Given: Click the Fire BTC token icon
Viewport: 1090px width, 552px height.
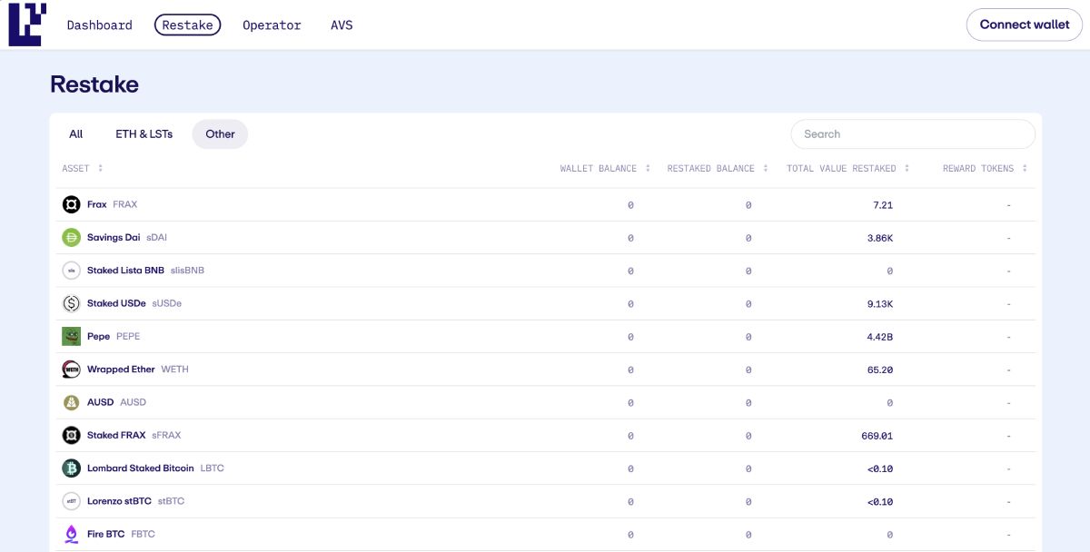Looking at the screenshot, I should coord(72,535).
